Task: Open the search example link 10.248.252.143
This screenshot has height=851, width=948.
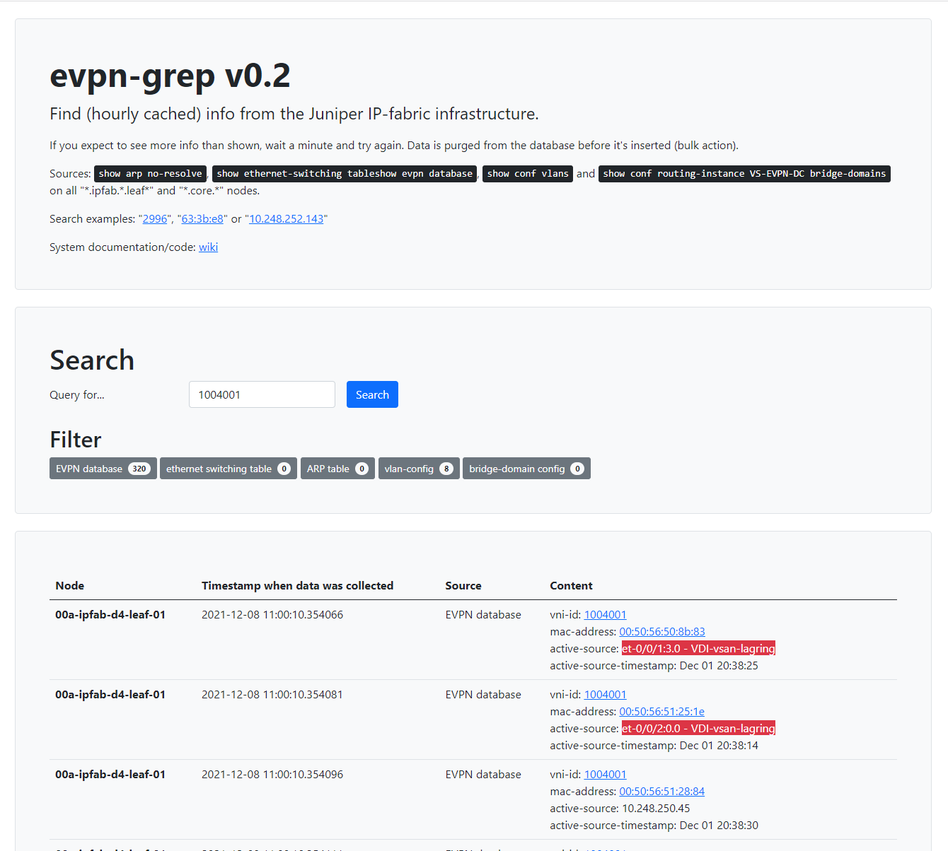Action: [x=287, y=219]
